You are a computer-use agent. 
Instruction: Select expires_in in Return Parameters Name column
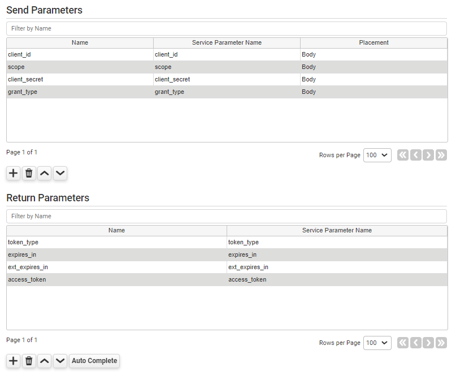tap(116, 254)
